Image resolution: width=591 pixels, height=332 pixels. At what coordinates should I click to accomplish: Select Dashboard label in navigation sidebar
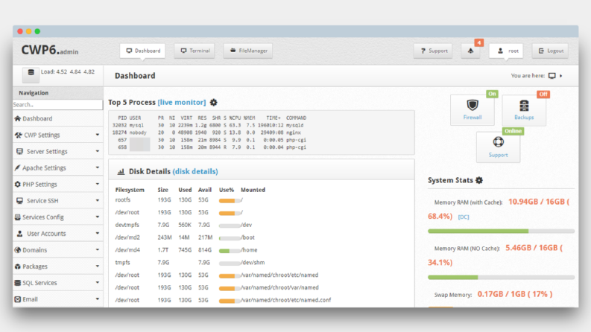pyautogui.click(x=37, y=118)
